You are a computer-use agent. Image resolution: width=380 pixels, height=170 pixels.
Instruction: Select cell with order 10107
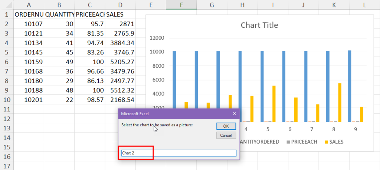[29, 24]
